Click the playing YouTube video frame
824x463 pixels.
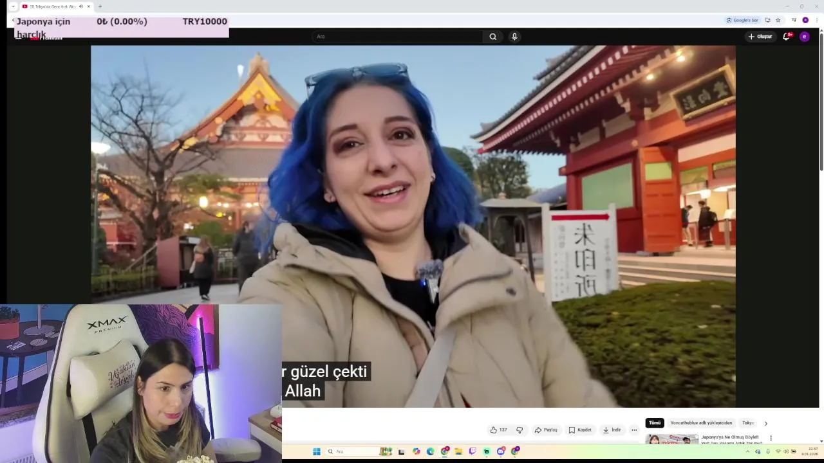click(x=413, y=226)
